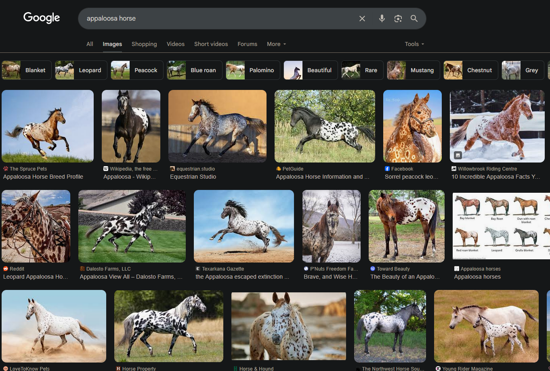Click the Facebook favicon under sorrel image
Viewport: 550px width, 371px height.
click(387, 169)
